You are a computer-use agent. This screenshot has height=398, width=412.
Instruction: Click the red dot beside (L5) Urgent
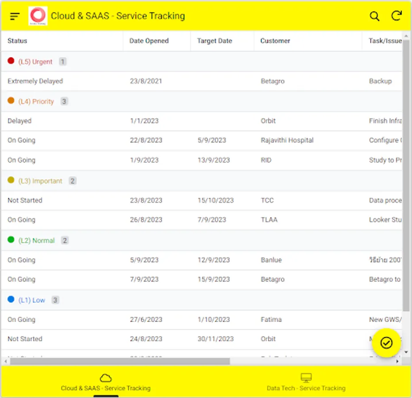click(x=11, y=61)
